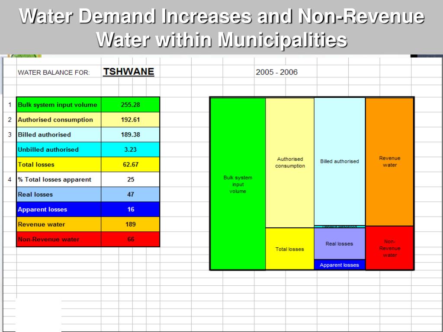The width and height of the screenshot is (443, 332).
Task: Select the yellow 'Total losses' chart block
Action: (x=290, y=249)
